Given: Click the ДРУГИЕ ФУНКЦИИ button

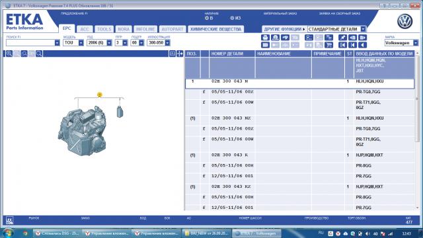Looking at the screenshot, I should pos(284,29).
